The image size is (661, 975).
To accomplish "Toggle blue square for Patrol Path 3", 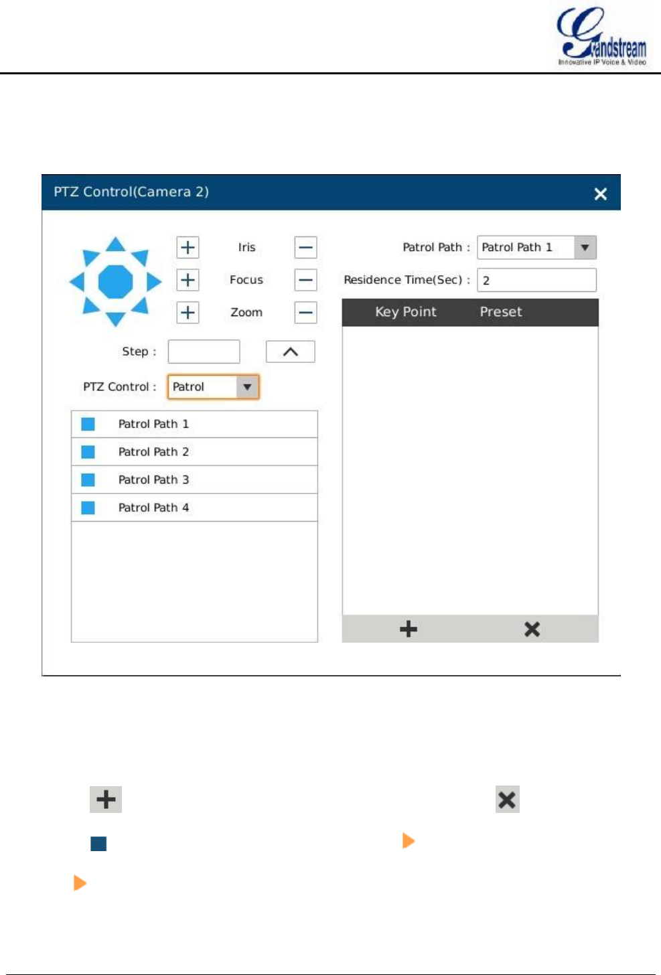I will (x=88, y=479).
